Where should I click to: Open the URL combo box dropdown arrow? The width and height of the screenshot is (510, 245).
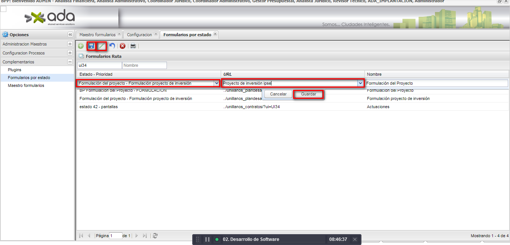(x=360, y=83)
